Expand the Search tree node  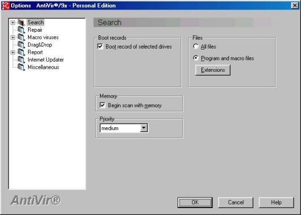pyautogui.click(x=13, y=23)
